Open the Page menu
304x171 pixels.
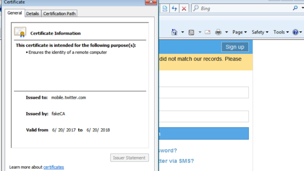coord(240,32)
